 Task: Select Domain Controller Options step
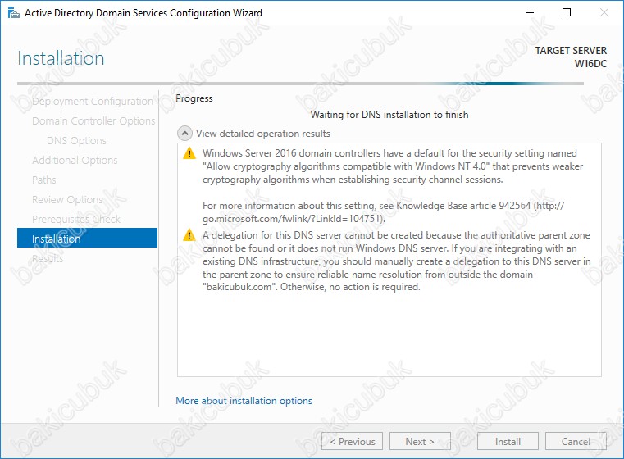[93, 121]
